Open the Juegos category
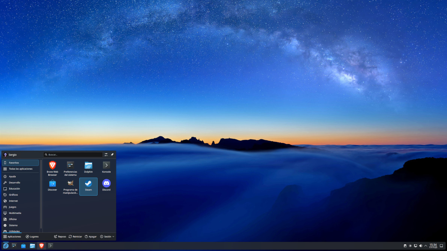This screenshot has height=251, width=447. (20, 207)
